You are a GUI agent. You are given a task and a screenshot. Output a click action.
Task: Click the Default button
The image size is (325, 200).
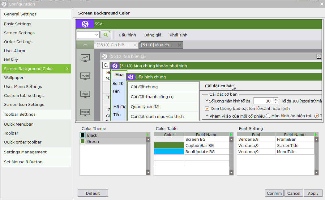[x=93, y=193]
